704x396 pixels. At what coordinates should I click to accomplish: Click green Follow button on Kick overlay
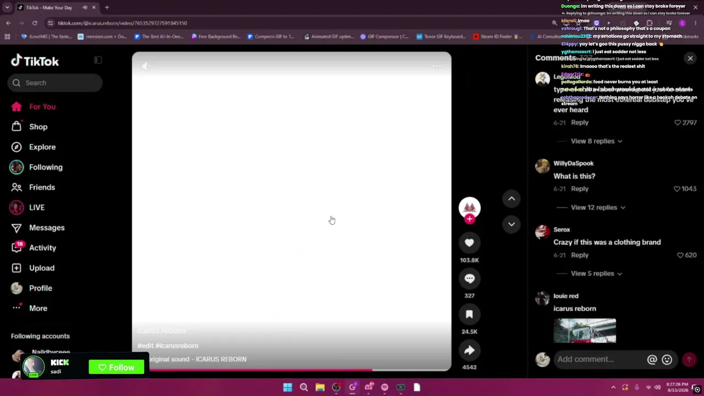coord(116,367)
